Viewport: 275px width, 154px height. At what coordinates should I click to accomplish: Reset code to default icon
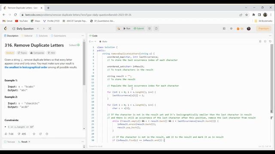(x=270, y=41)
